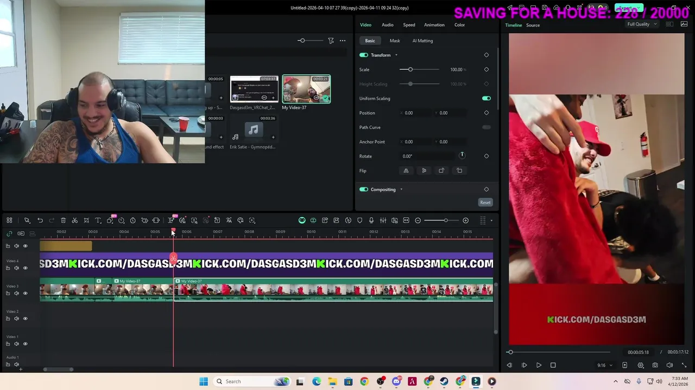Expand the Compositing section arrow
The image size is (695, 390).
401,190
